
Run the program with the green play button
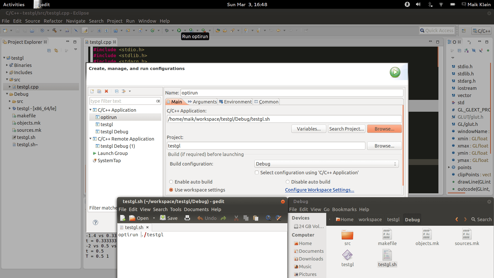click(395, 72)
